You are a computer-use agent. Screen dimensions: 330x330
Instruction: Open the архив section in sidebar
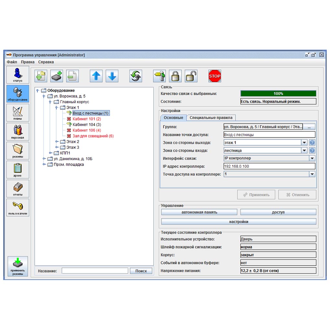tap(18, 170)
